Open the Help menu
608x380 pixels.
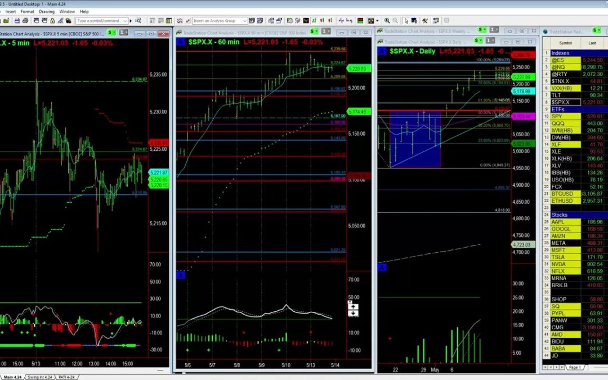pos(84,12)
